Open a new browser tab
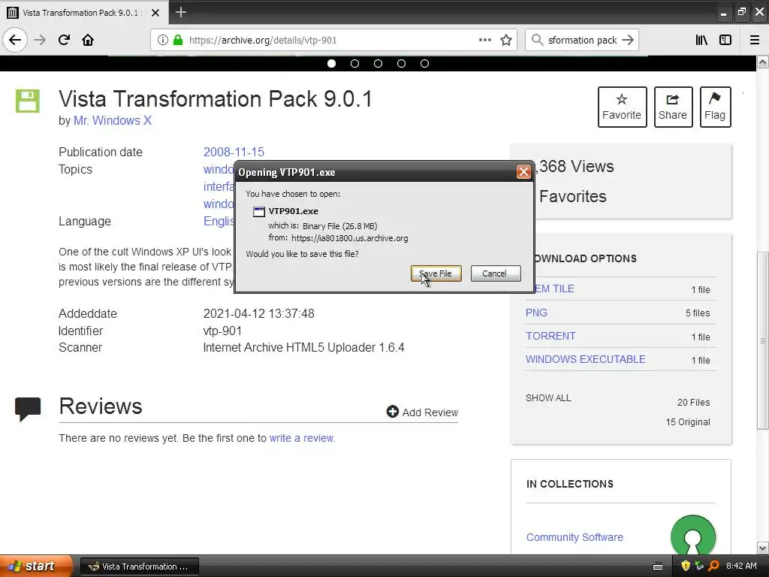 point(180,12)
